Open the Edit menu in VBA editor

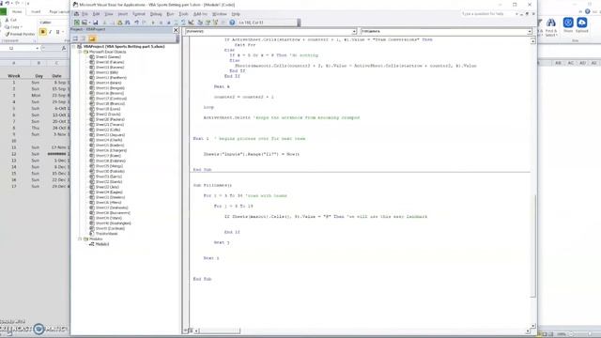pyautogui.click(x=96, y=14)
